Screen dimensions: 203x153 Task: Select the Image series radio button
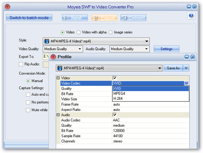point(110,32)
